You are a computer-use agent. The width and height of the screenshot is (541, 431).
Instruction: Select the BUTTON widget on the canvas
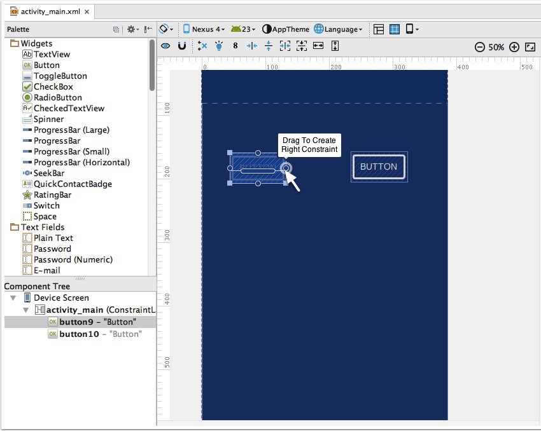(x=379, y=167)
